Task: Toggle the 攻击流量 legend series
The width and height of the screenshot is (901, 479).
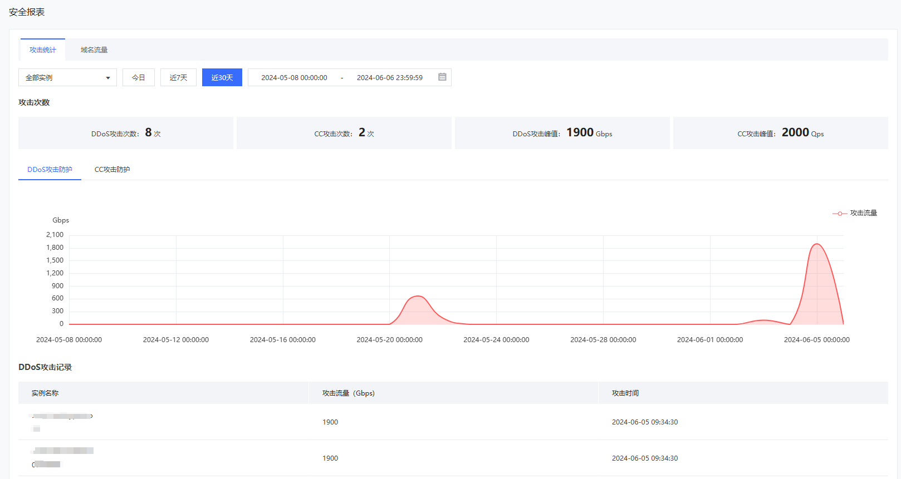Action: pyautogui.click(x=855, y=213)
